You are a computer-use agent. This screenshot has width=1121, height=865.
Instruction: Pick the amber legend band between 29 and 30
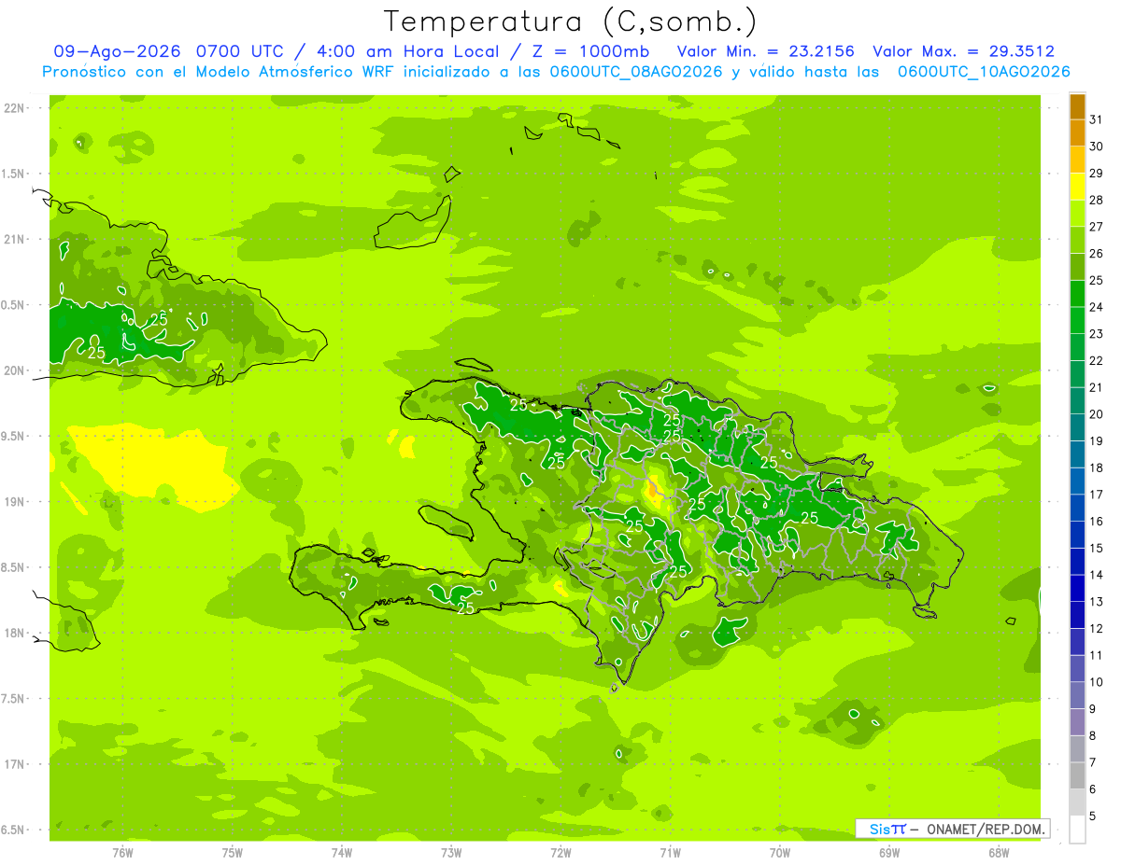pos(1077,160)
